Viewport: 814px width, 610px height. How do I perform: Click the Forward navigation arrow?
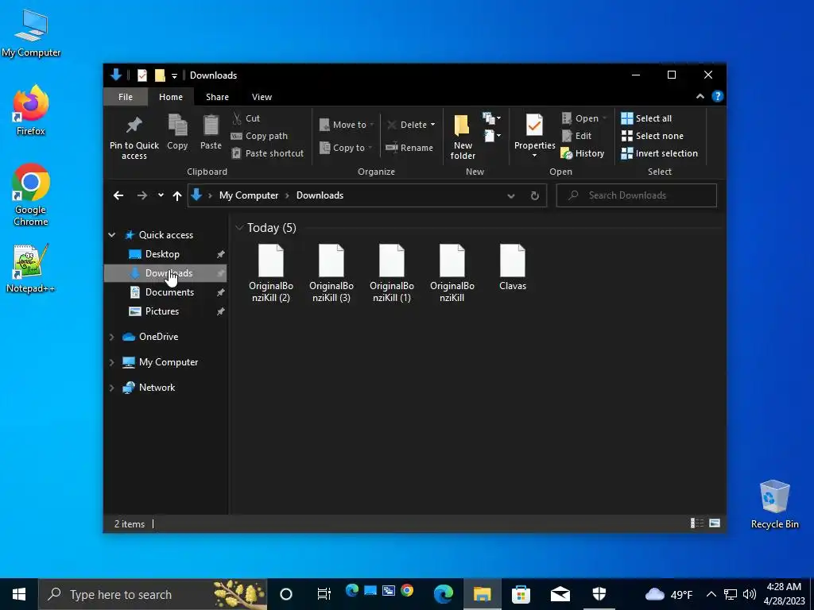click(141, 195)
